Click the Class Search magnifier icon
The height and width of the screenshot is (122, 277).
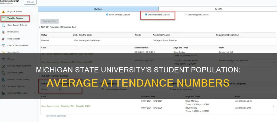3,25
